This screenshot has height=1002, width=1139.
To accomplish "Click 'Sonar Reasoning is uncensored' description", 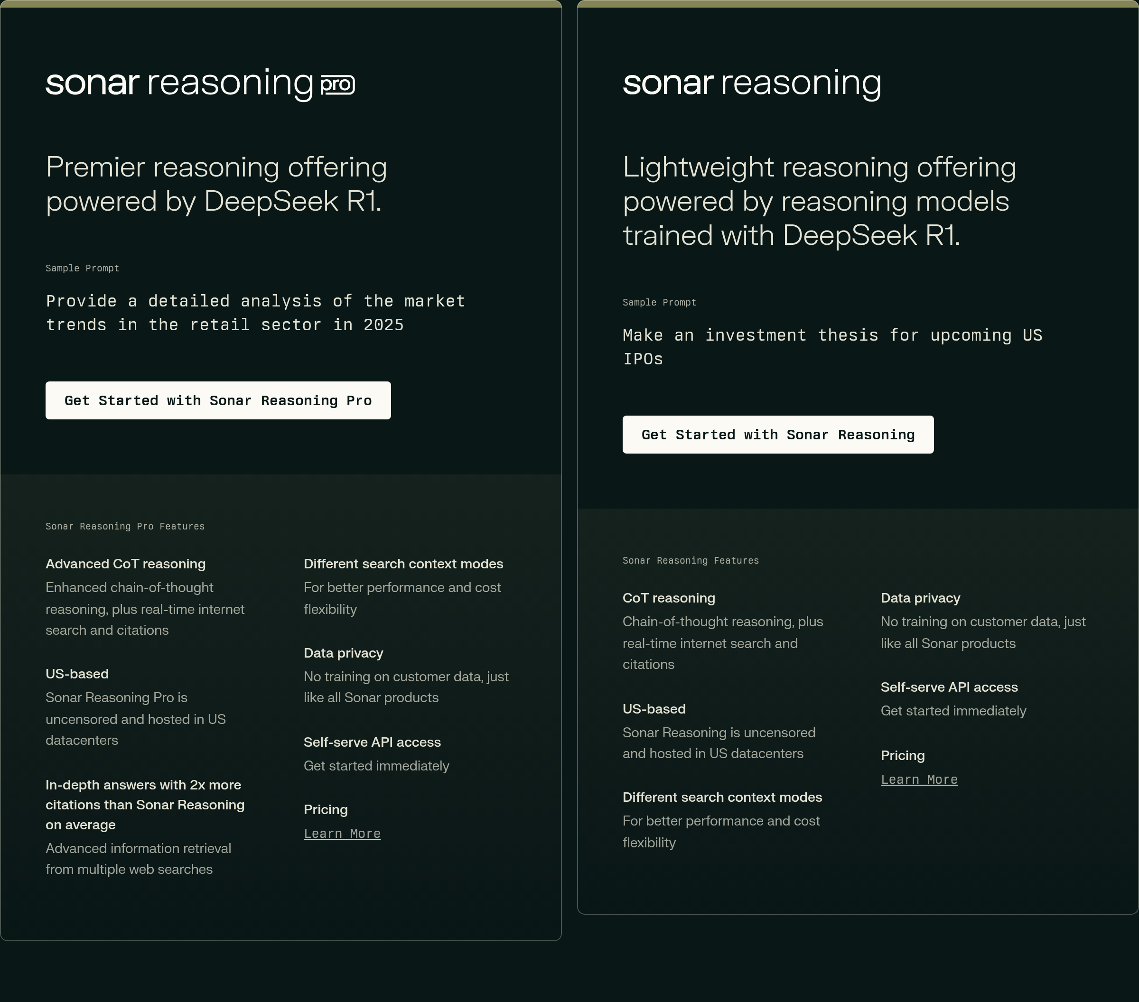I will click(x=719, y=743).
